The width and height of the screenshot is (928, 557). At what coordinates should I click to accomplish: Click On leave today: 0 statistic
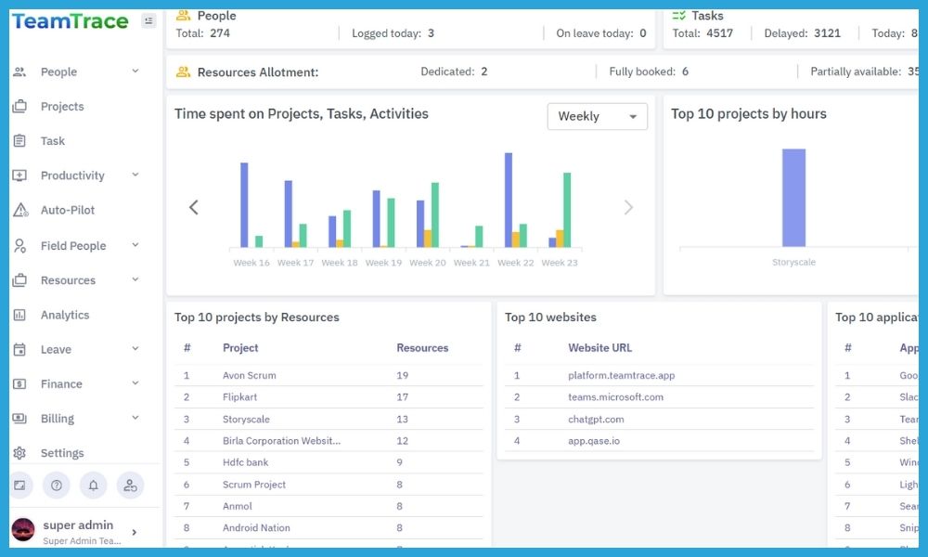[600, 33]
